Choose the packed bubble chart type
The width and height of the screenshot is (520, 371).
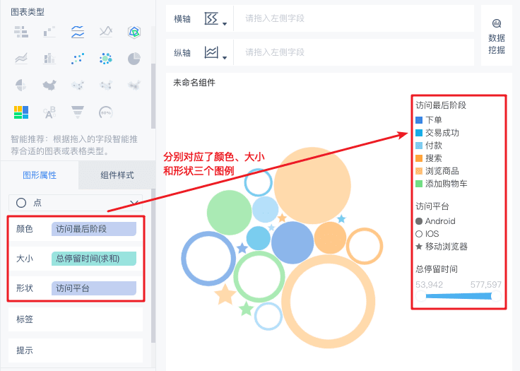pos(106,59)
